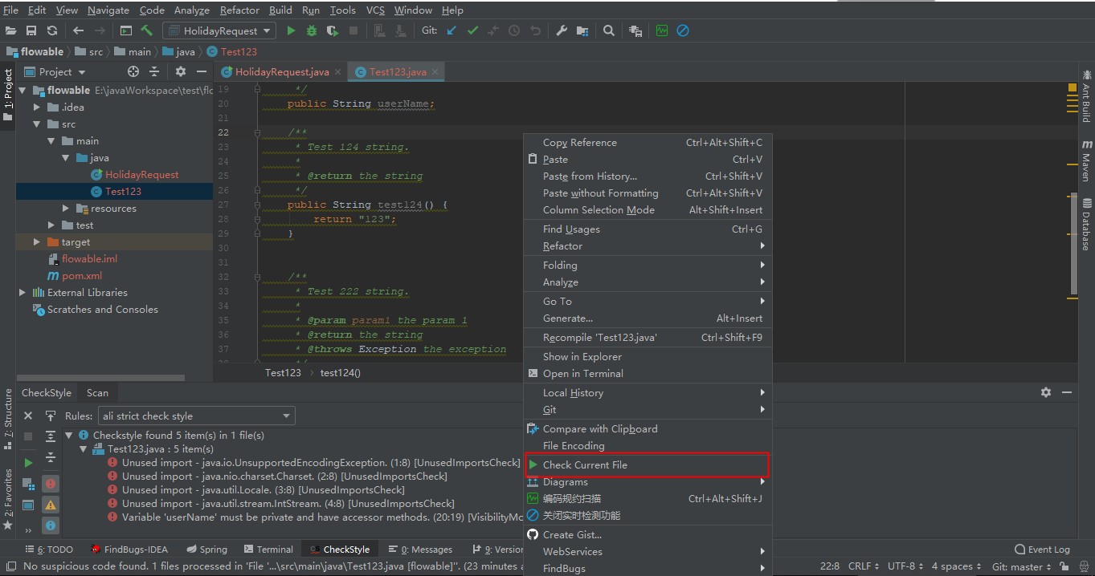Open HolidayRequest run configuration dropdown
The width and height of the screenshot is (1095, 576).
(219, 30)
